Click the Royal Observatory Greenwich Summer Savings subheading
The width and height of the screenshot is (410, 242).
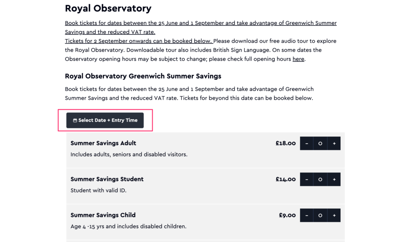click(143, 76)
